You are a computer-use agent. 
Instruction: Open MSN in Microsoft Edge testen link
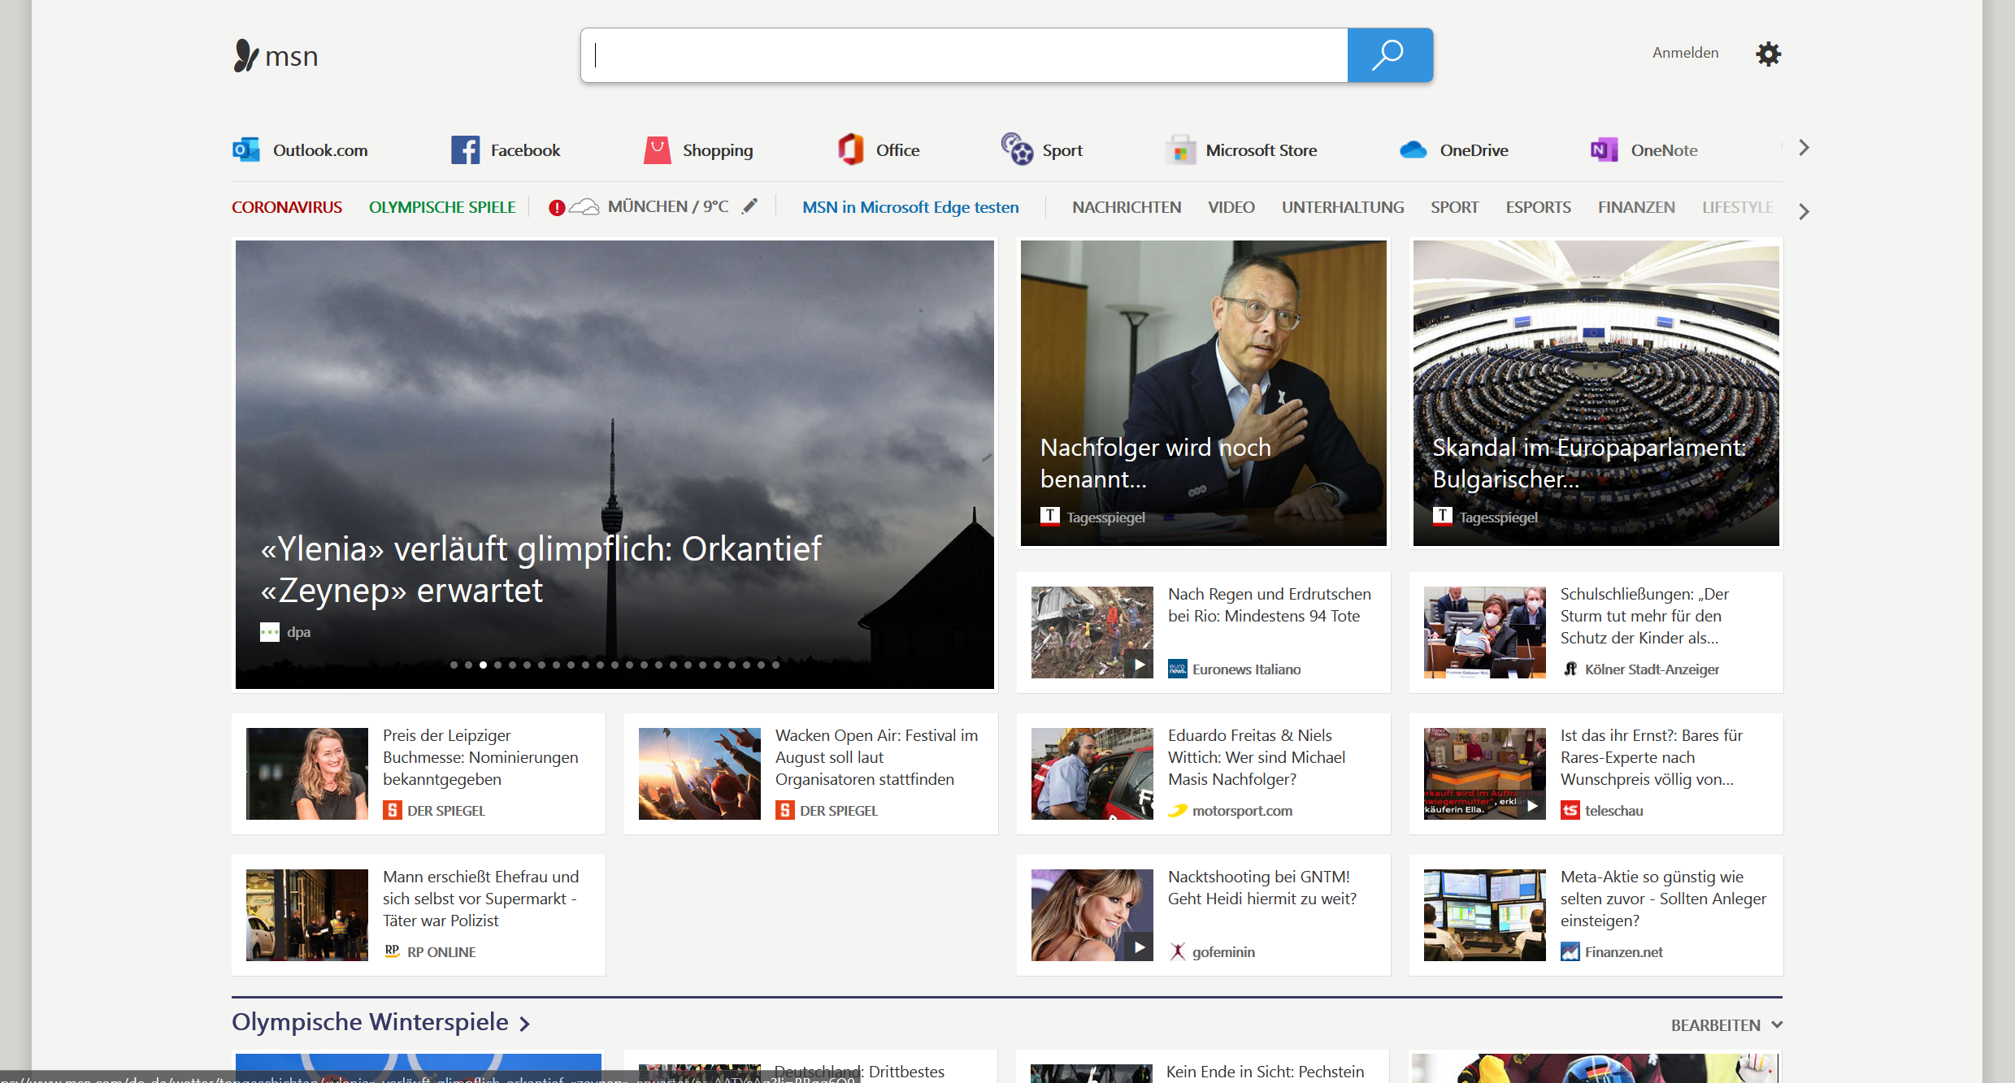(910, 207)
